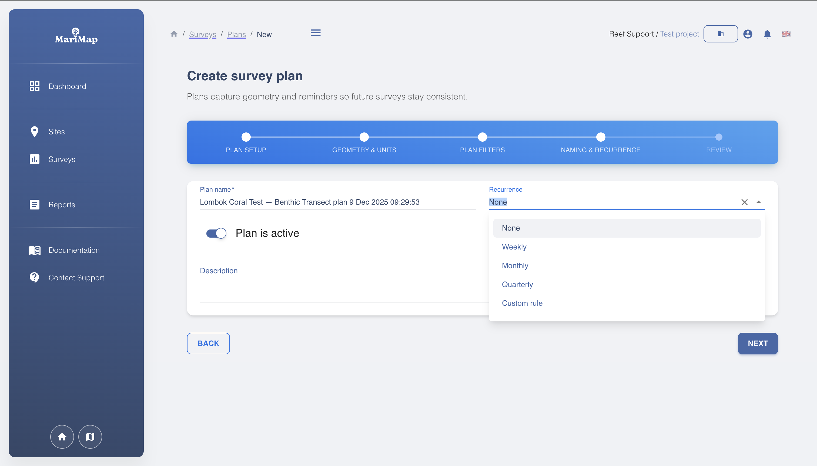Open Reports in the sidebar
Image resolution: width=817 pixels, height=466 pixels.
(x=61, y=205)
